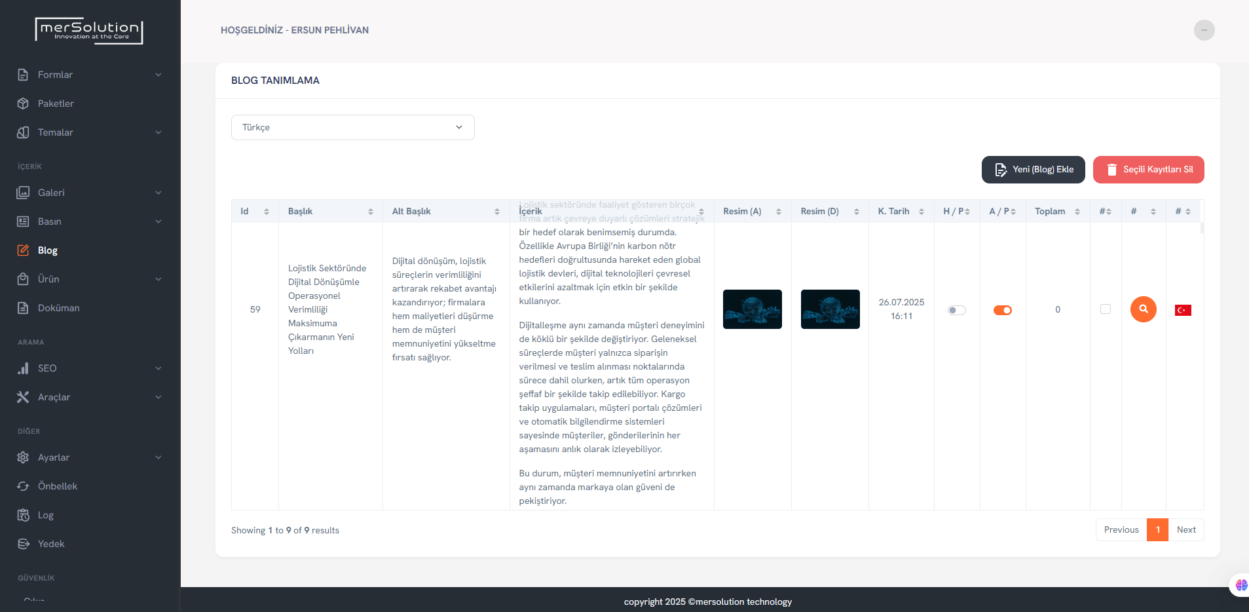Click the Seçili Kayıtları Sil button

pyautogui.click(x=1148, y=170)
